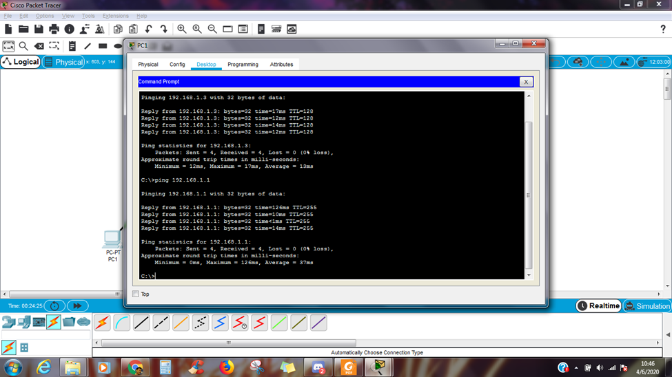Switch to Logical workspace view
The height and width of the screenshot is (377, 672).
pyautogui.click(x=21, y=62)
